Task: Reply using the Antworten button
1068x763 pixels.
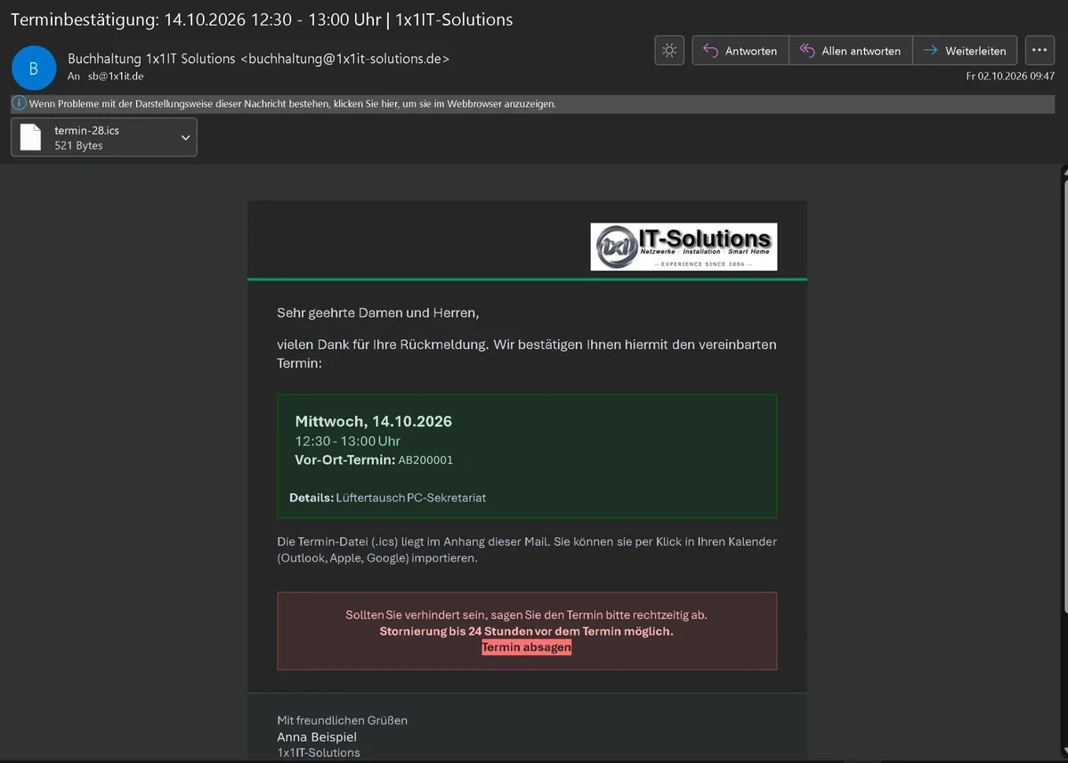Action: 740,51
